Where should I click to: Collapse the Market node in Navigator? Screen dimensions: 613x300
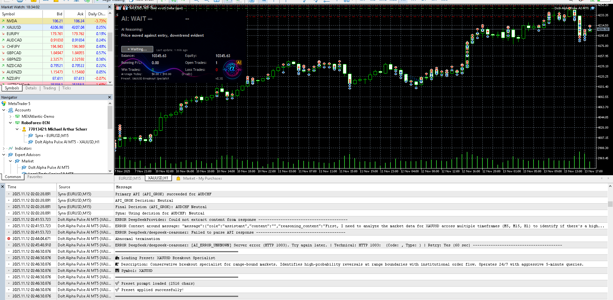(11, 161)
